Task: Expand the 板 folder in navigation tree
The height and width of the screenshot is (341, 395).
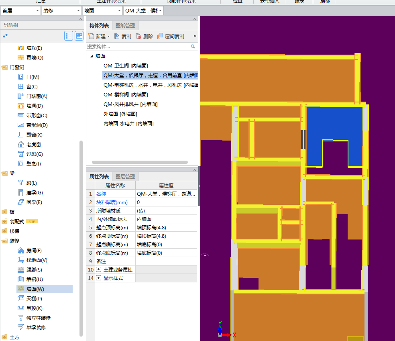Action: (x=4, y=212)
